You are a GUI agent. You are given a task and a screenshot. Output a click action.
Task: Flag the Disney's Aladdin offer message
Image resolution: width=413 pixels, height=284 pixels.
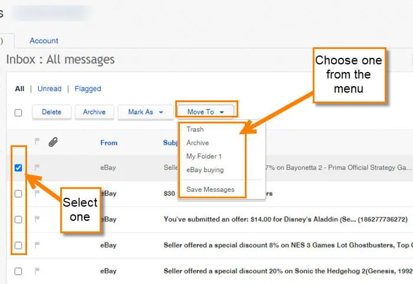point(37,219)
